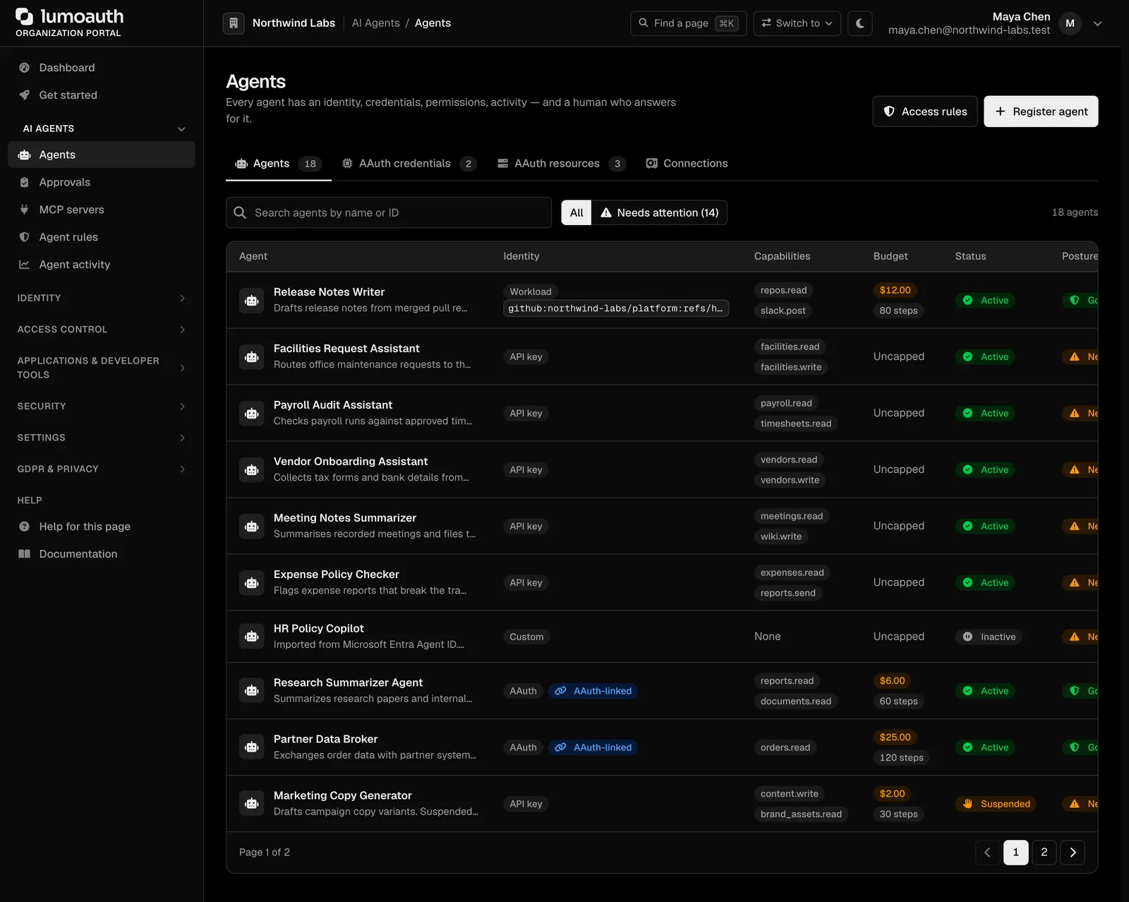Click the Marketing Copy Generator robot icon
This screenshot has height=902, width=1129.
tap(252, 804)
